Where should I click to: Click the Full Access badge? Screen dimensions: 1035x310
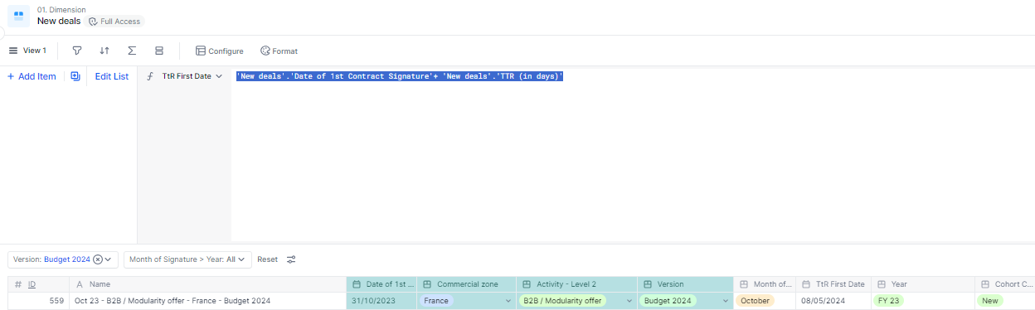tap(115, 22)
